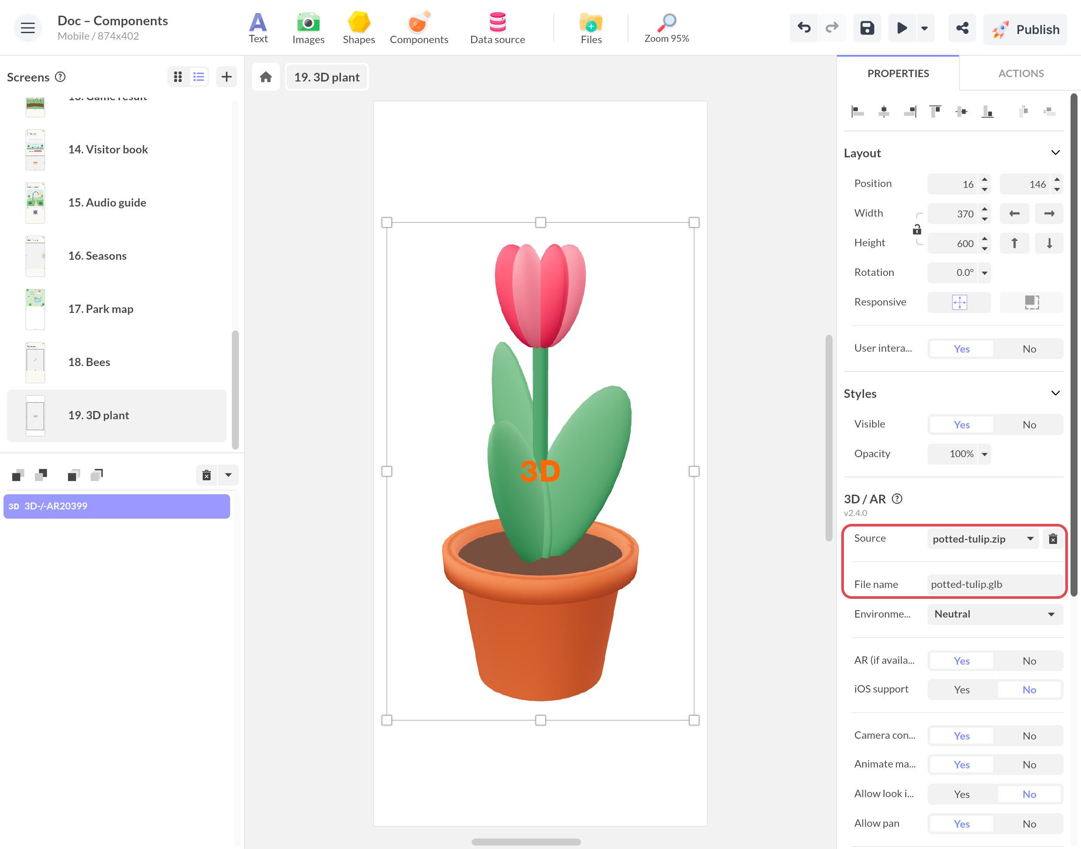Select the 3D-/-AR20399 layer
This screenshot has width=1081, height=849.
pos(117,506)
